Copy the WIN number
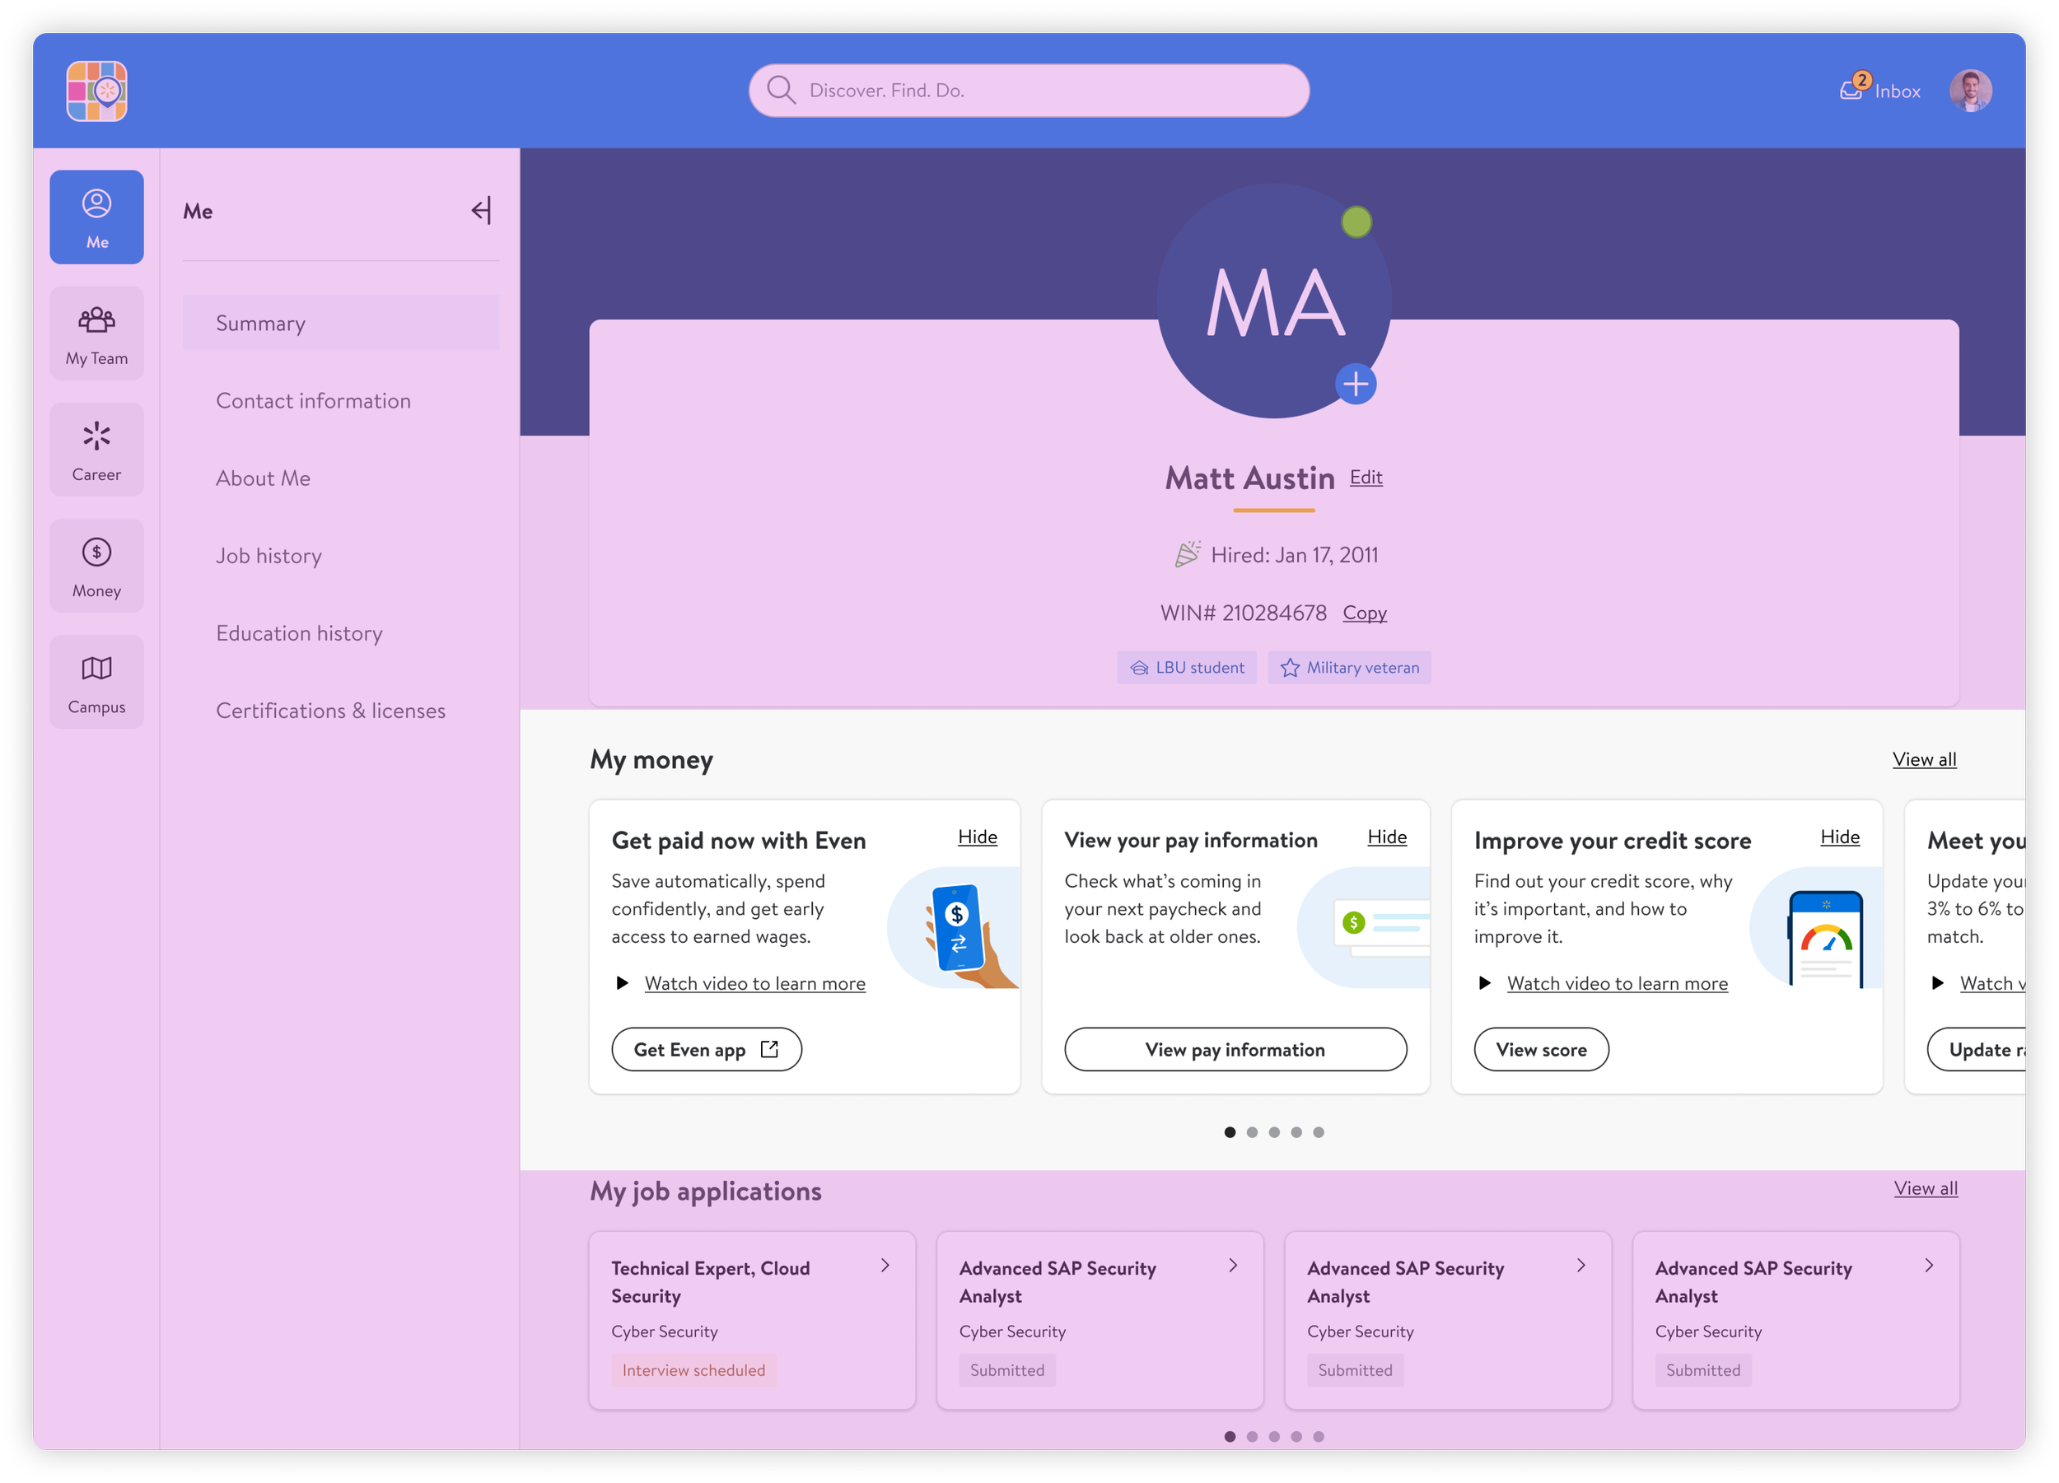 coord(1364,613)
